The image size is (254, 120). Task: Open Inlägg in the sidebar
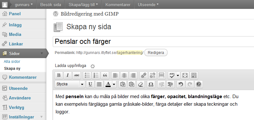[15, 25]
